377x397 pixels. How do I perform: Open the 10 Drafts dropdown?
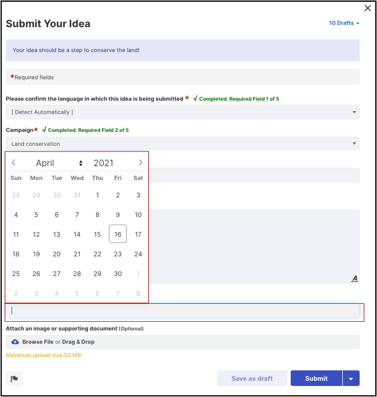tap(344, 23)
